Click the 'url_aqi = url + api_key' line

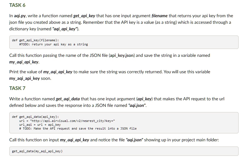tap(40, 125)
